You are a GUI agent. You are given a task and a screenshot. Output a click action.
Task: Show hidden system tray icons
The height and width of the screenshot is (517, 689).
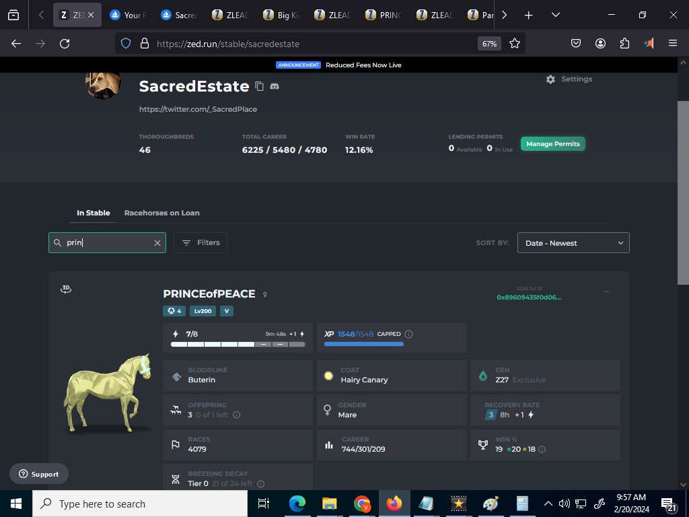coord(548,504)
